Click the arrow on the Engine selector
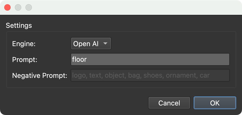The image size is (242, 115). tap(105, 44)
